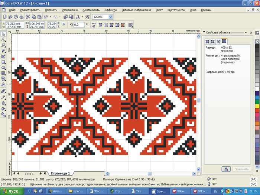Screen dimensions: 260x195
Task: Select the Pick tool in the toolbox
Action: (x=3, y=34)
